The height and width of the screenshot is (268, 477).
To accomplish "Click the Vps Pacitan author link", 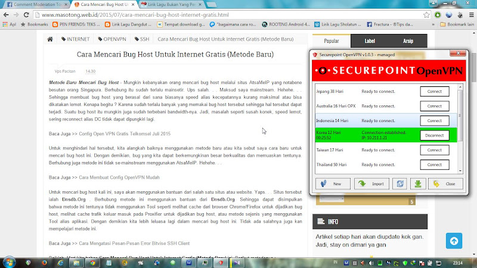I will pyautogui.click(x=65, y=71).
